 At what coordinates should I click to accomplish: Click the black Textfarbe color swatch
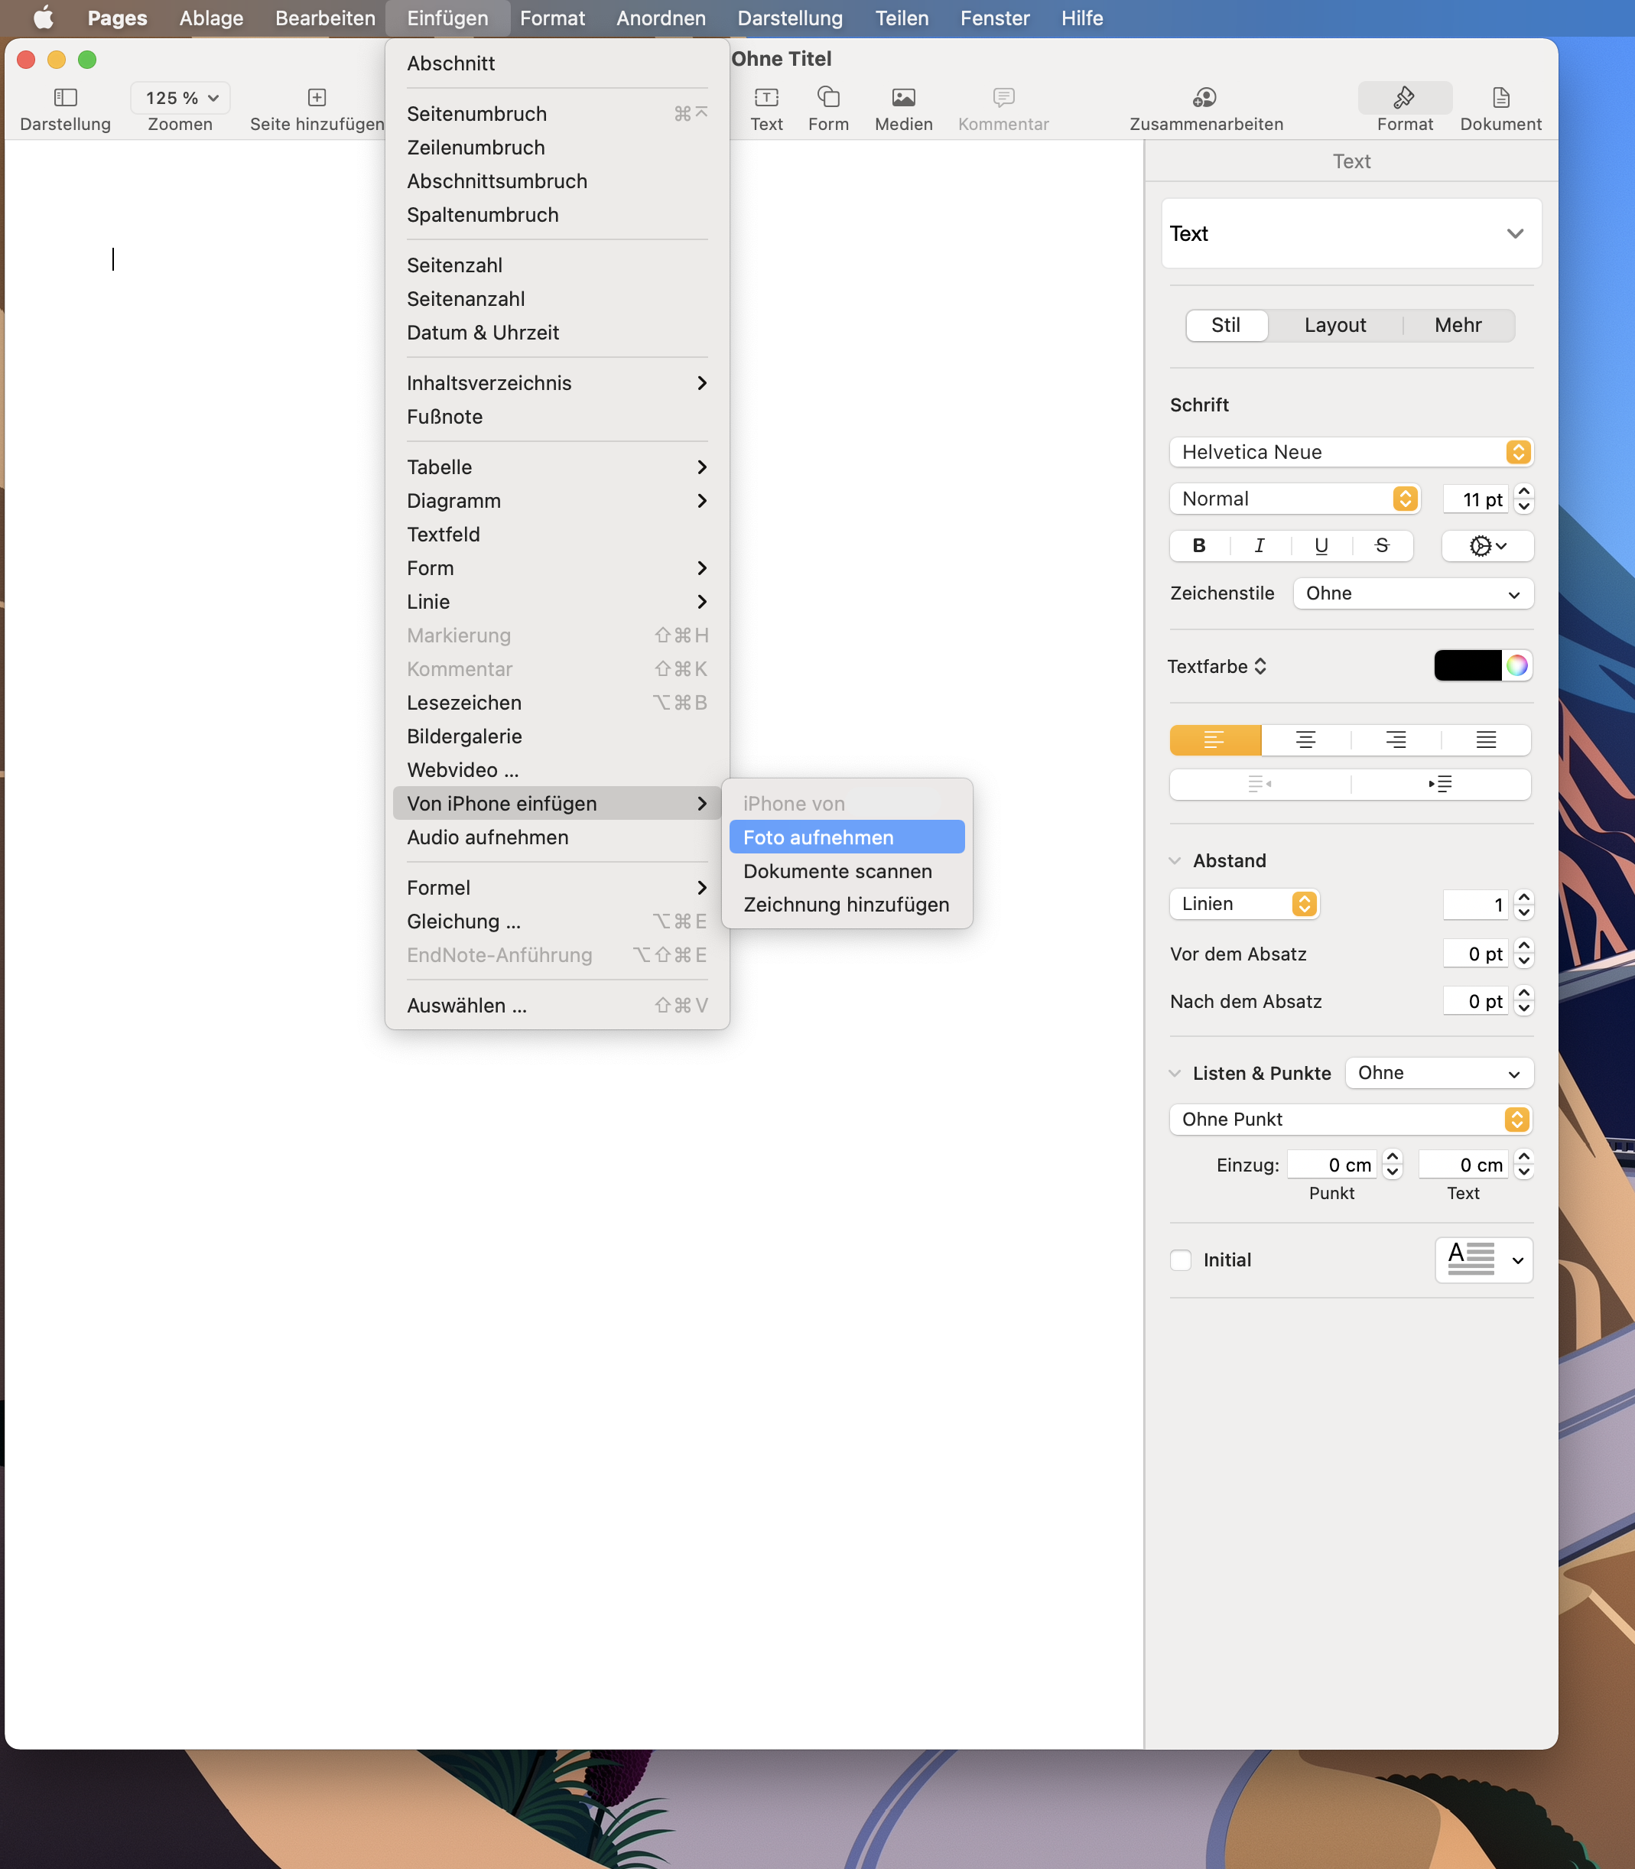(x=1466, y=666)
